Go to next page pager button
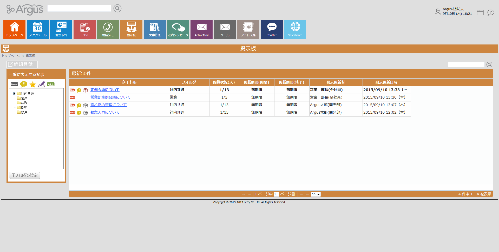 click(302, 194)
